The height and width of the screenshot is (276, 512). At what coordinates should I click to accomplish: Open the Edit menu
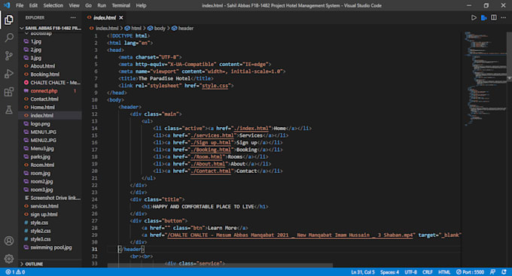[33, 5]
